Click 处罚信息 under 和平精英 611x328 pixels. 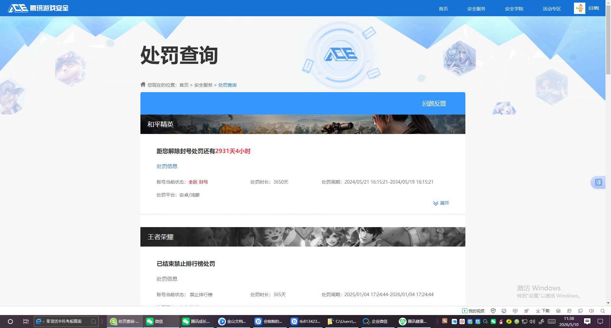tap(167, 166)
